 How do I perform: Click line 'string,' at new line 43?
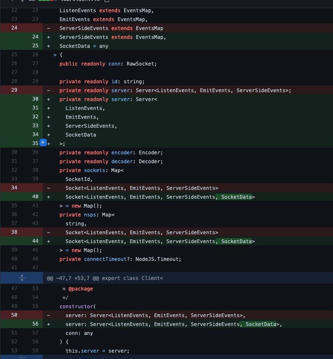point(76,224)
